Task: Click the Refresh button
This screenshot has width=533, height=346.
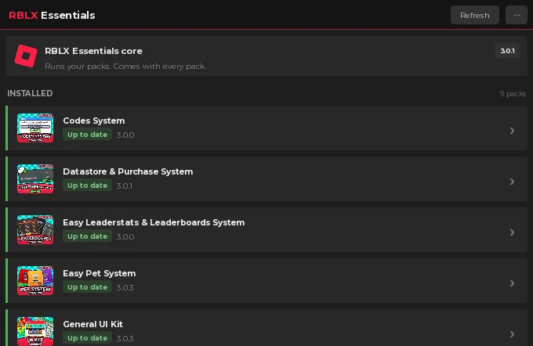Action: pos(474,15)
